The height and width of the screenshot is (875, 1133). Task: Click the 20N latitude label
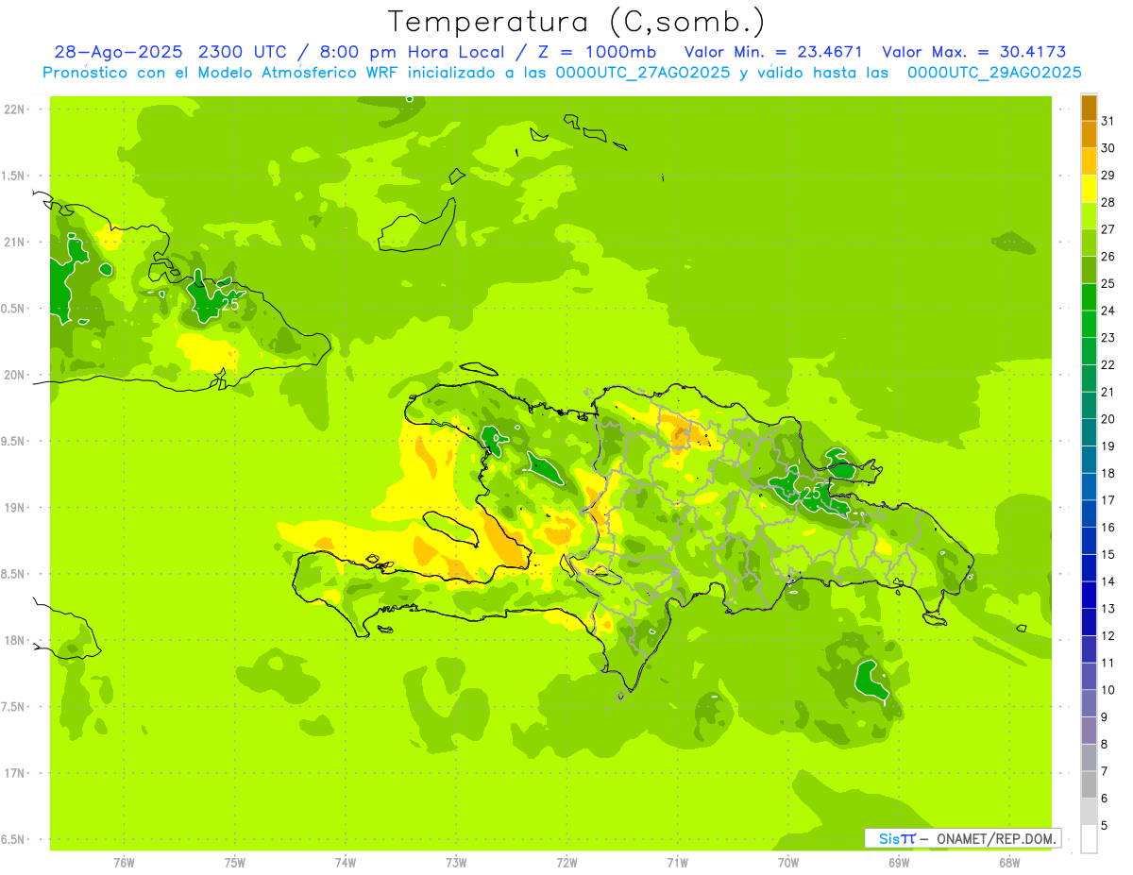(x=15, y=376)
